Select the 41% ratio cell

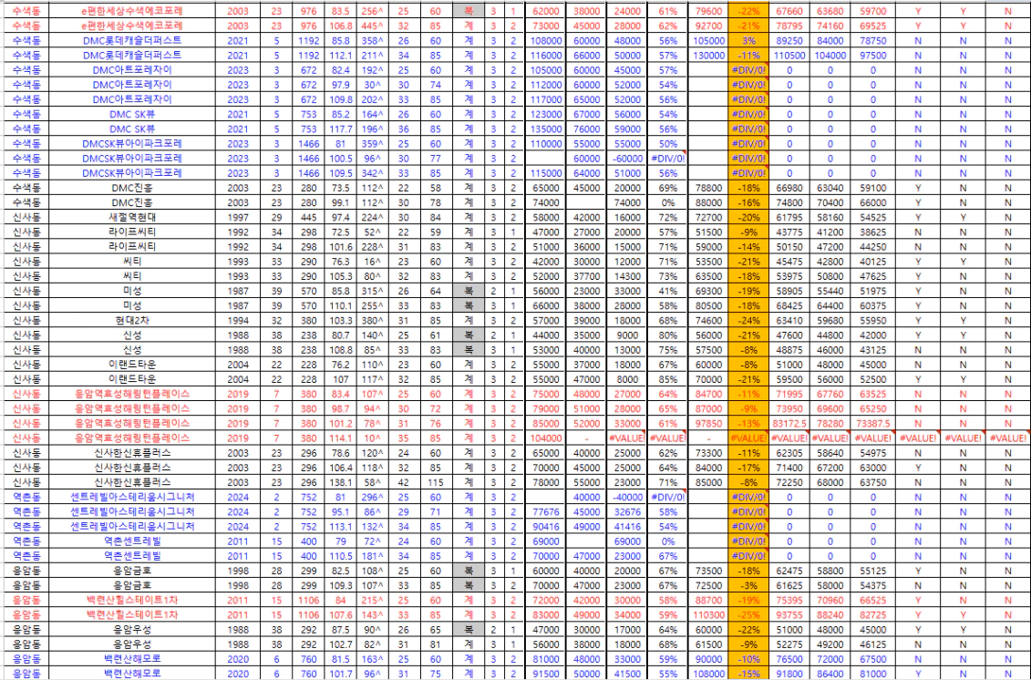tap(667, 292)
